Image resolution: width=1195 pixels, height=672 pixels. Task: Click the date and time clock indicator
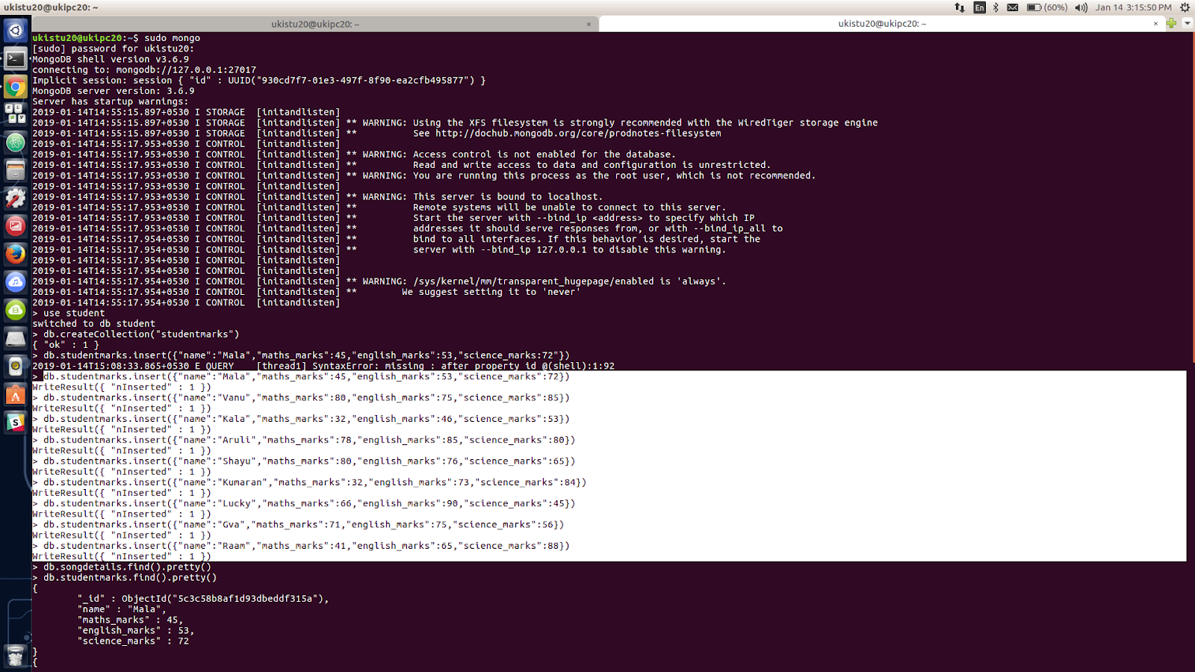coord(1133,7)
